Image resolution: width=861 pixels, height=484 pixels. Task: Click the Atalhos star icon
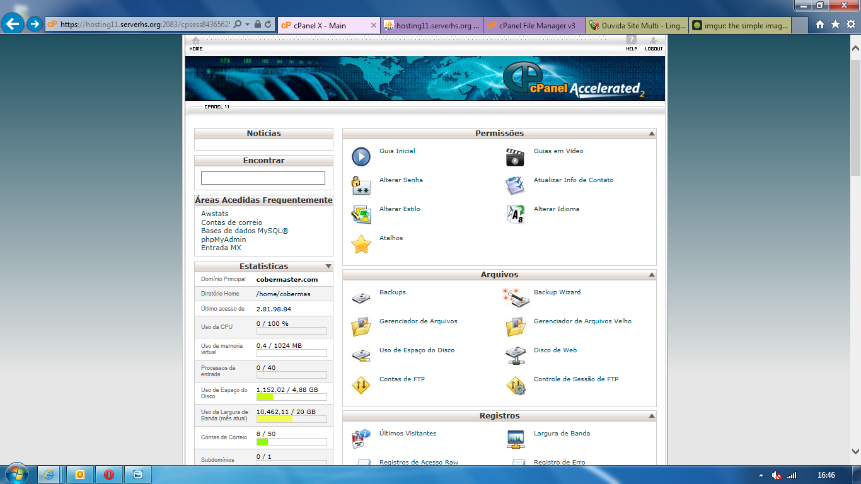[x=361, y=244]
